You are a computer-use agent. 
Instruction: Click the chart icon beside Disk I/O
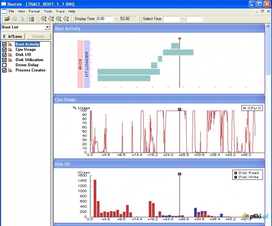click(x=10, y=55)
